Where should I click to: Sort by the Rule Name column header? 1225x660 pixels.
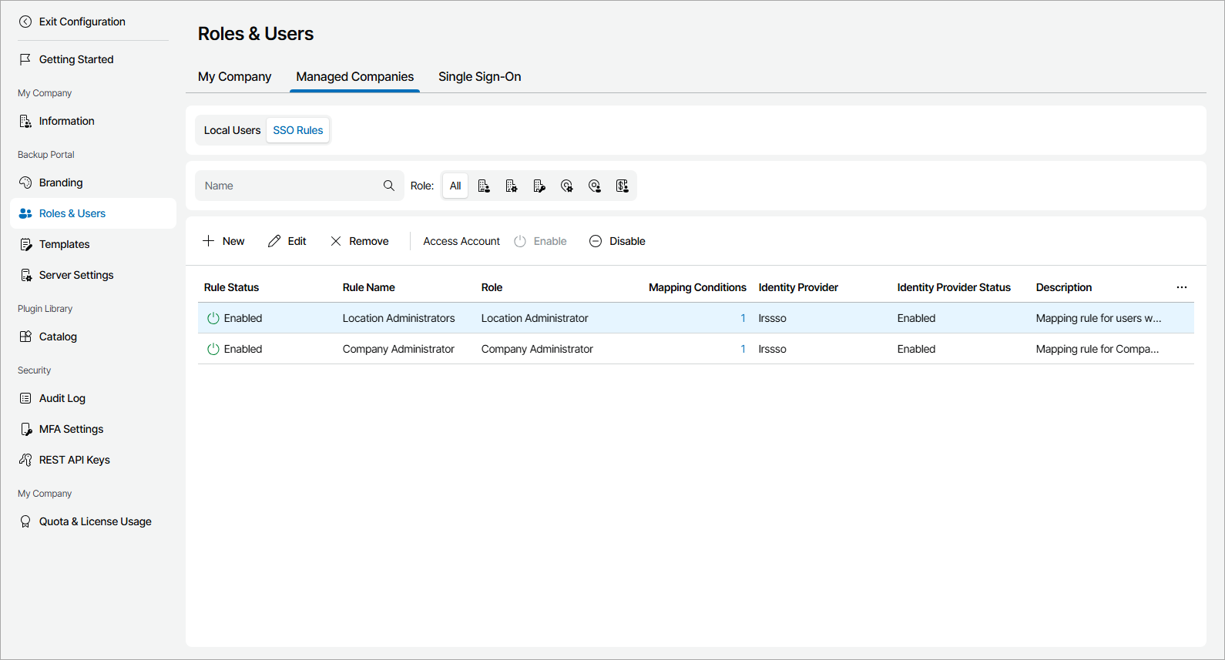point(368,287)
